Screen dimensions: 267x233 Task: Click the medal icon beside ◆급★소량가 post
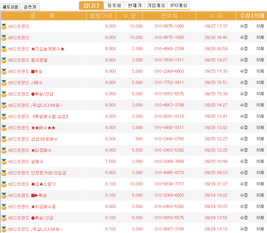click(4, 184)
